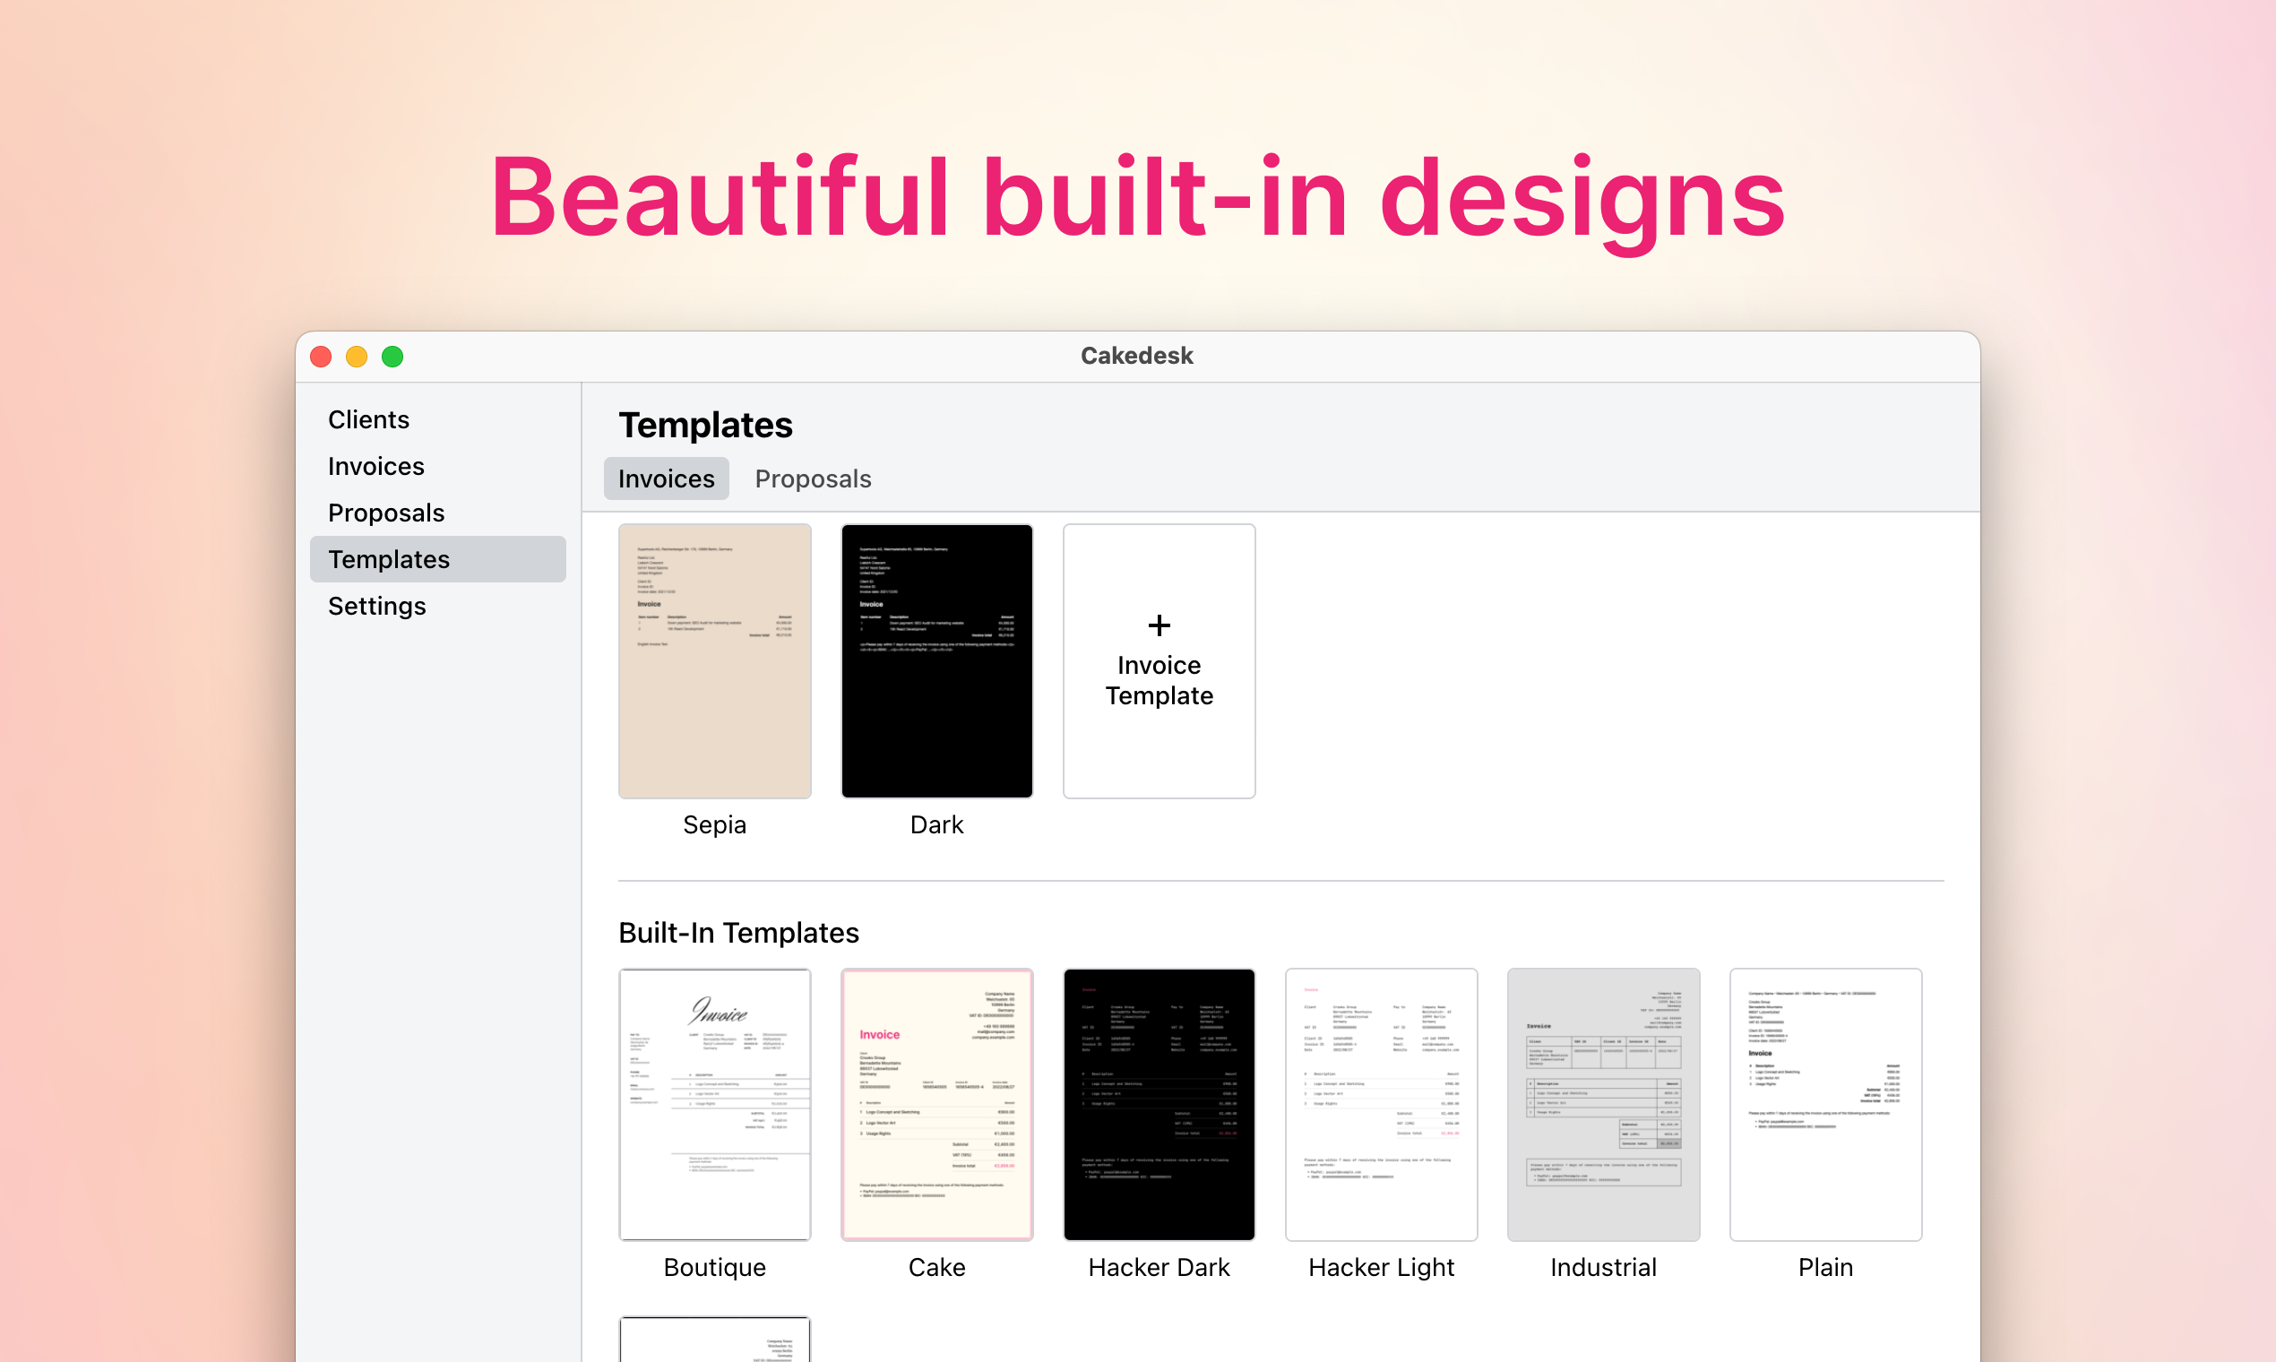Click the Industrial label text
This screenshot has width=2276, height=1362.
pos(1603,1268)
